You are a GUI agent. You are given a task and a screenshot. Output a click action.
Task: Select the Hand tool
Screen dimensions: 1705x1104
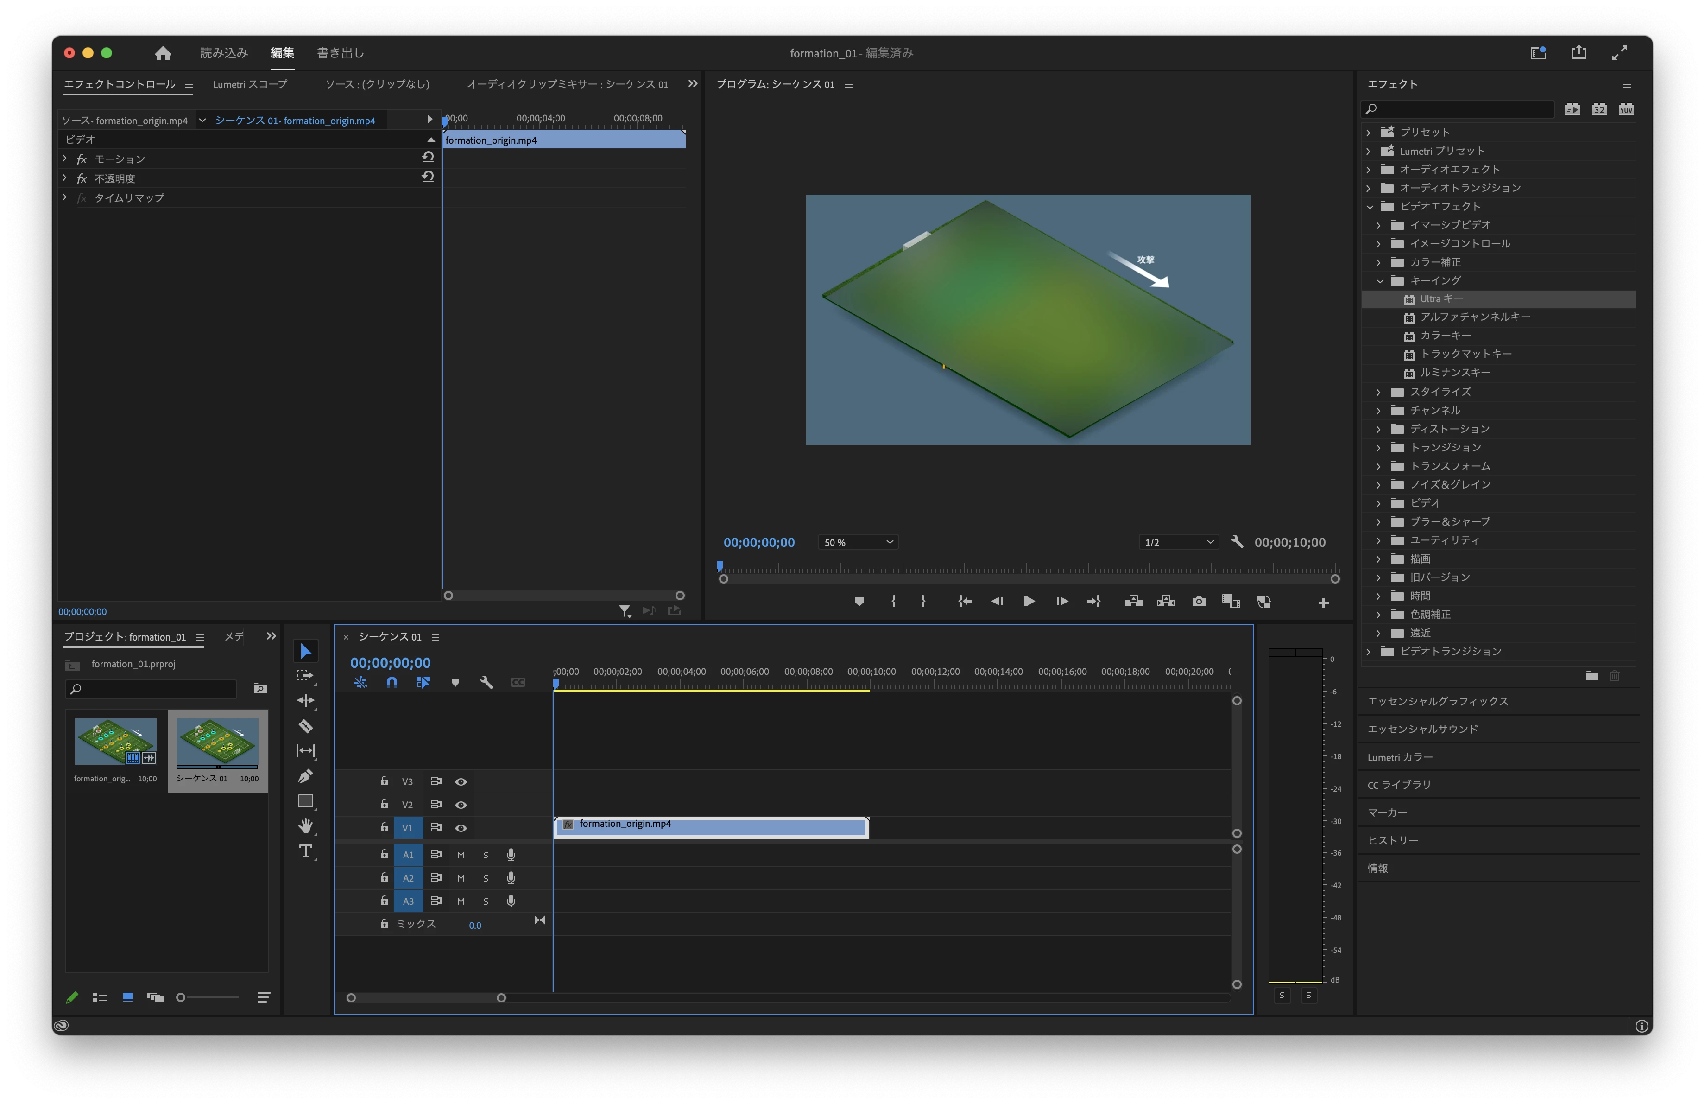tap(305, 826)
